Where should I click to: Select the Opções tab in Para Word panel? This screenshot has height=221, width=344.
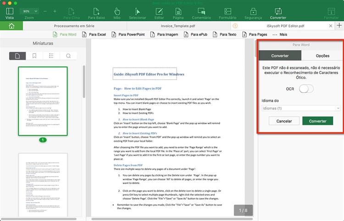tap(322, 55)
